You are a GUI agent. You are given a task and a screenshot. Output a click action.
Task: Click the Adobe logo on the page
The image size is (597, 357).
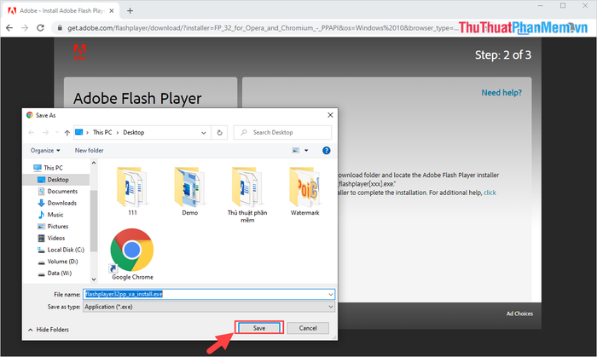pos(79,52)
